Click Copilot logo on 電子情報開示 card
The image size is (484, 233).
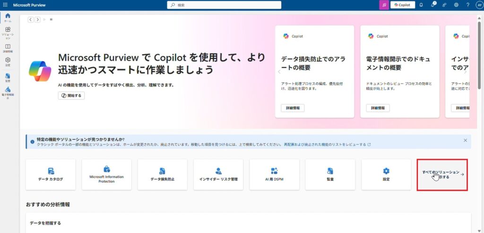(x=371, y=36)
